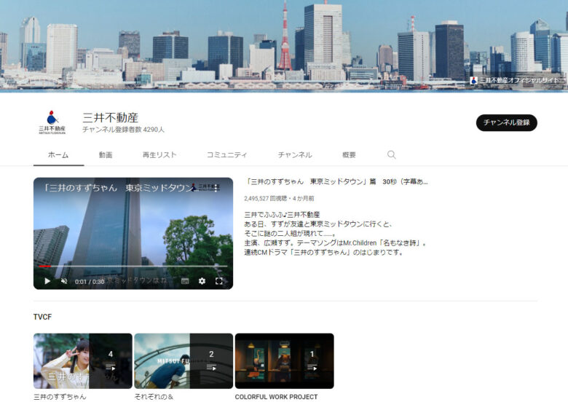The height and width of the screenshot is (402, 568).
Task: Open the video player settings gear
Action: click(x=202, y=281)
